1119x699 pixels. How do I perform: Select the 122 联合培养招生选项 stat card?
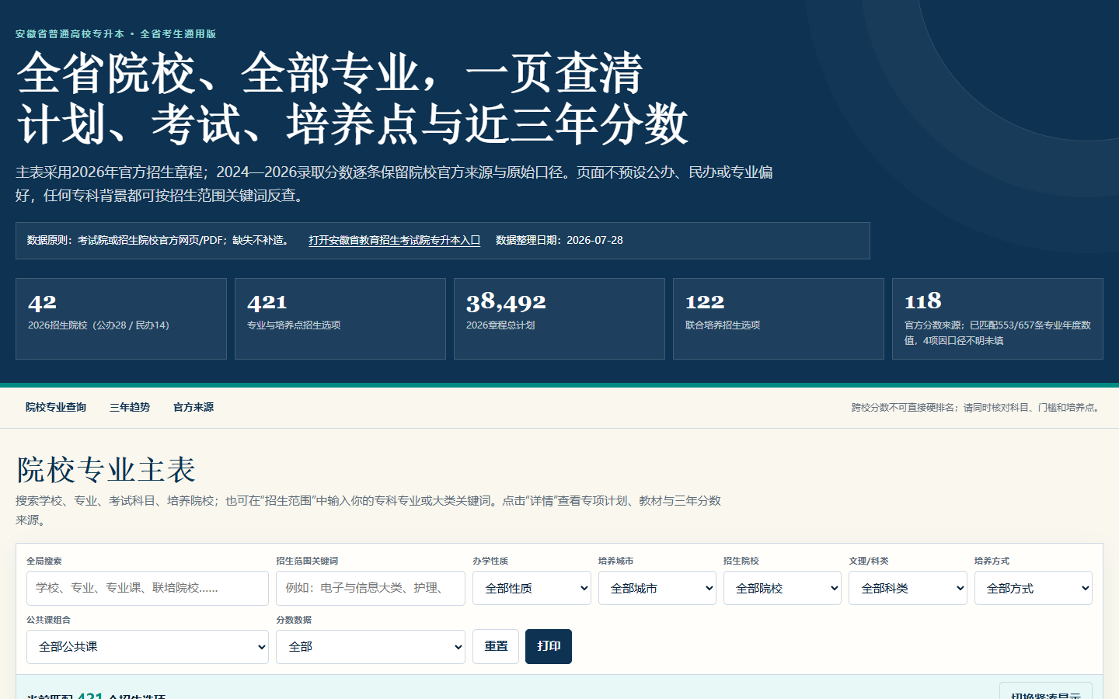[x=779, y=318]
